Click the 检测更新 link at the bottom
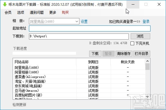166x110 pixels. pyautogui.click(x=19, y=105)
